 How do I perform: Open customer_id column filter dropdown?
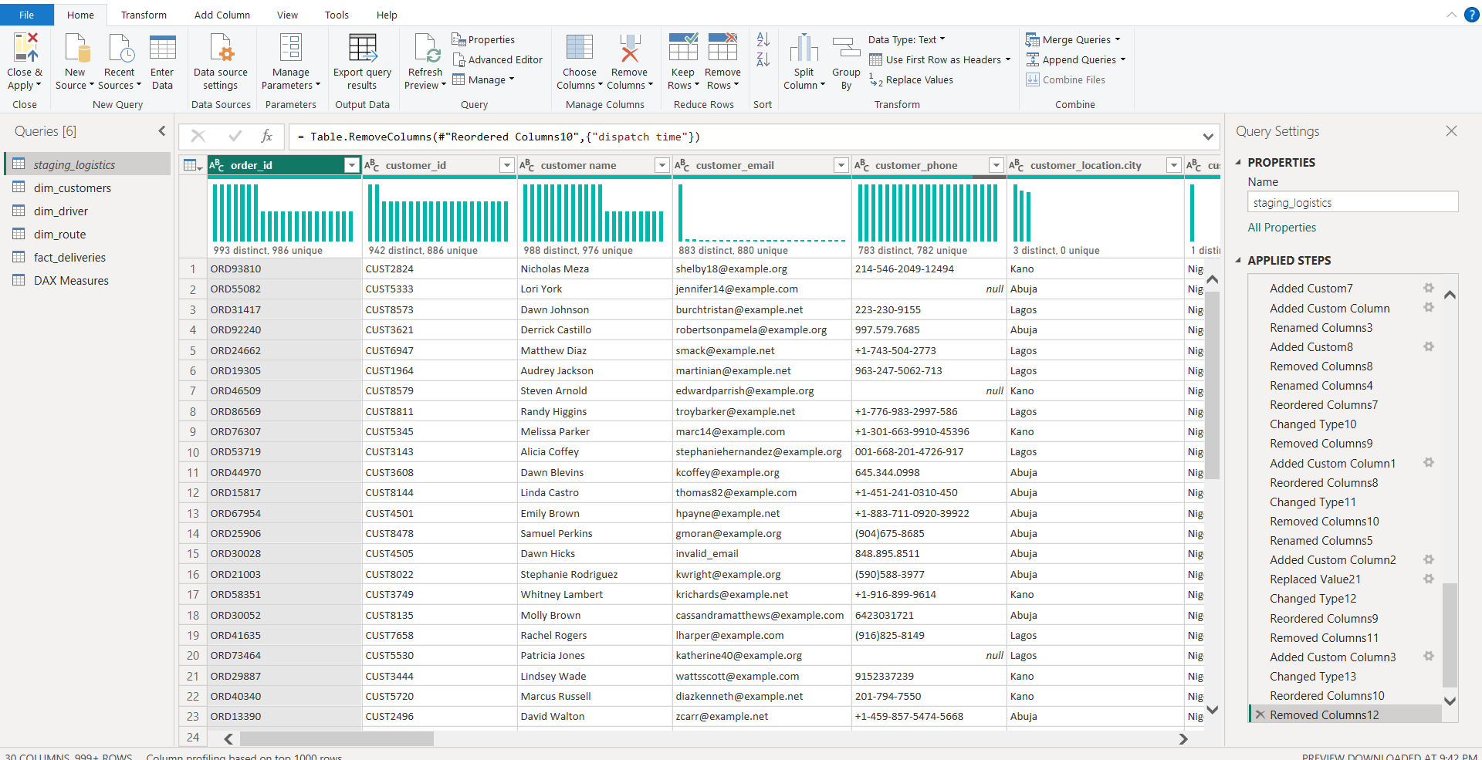[x=507, y=165]
